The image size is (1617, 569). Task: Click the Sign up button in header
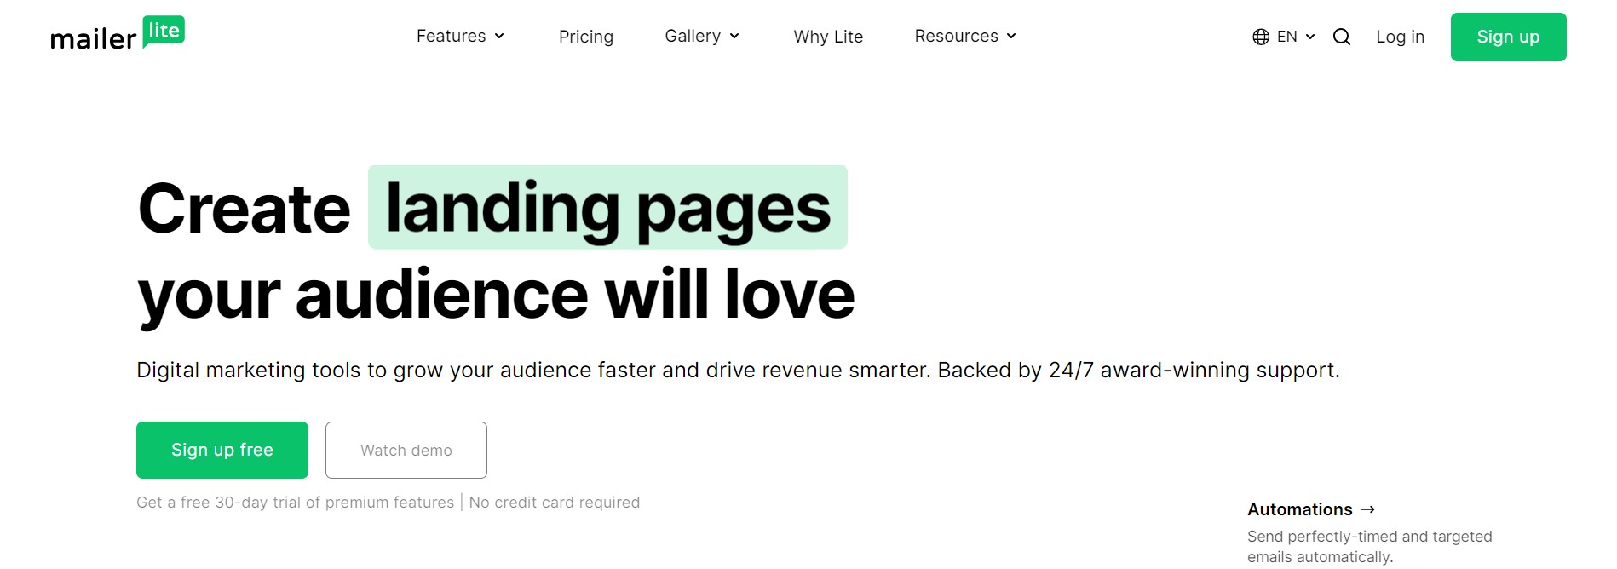(x=1508, y=37)
